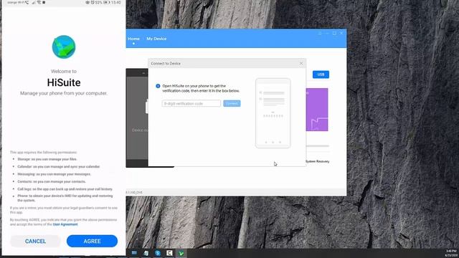
Task: Click the purple tile in the HiSuite window
Action: pos(317,110)
